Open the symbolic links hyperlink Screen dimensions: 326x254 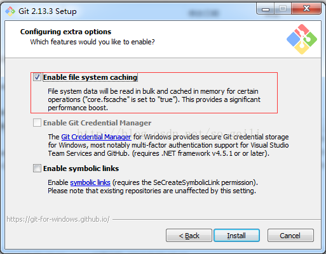(90, 182)
